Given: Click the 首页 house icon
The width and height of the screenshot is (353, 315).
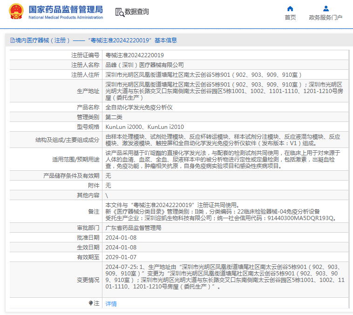Looking at the screenshot, I should coord(290,8).
